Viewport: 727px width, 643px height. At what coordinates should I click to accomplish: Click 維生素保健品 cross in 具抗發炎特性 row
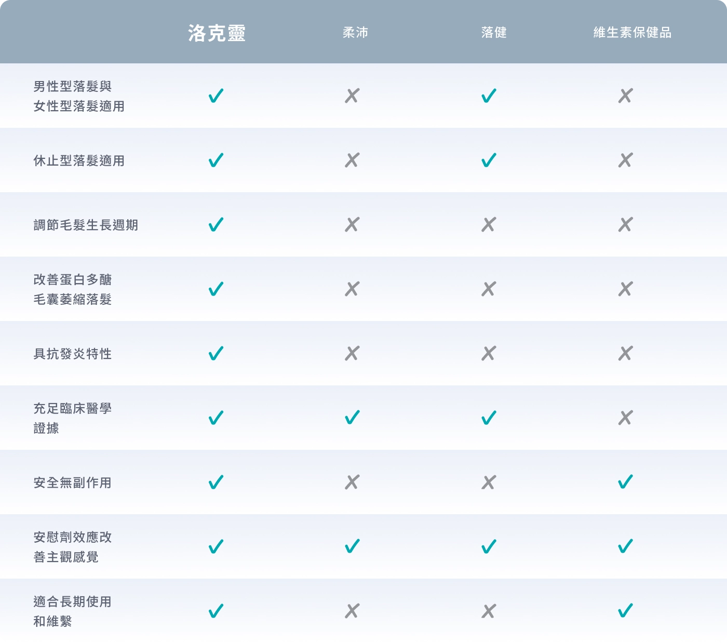point(625,353)
